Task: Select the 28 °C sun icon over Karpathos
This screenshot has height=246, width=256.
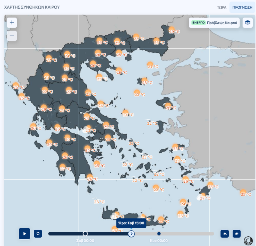Action: coord(210,186)
